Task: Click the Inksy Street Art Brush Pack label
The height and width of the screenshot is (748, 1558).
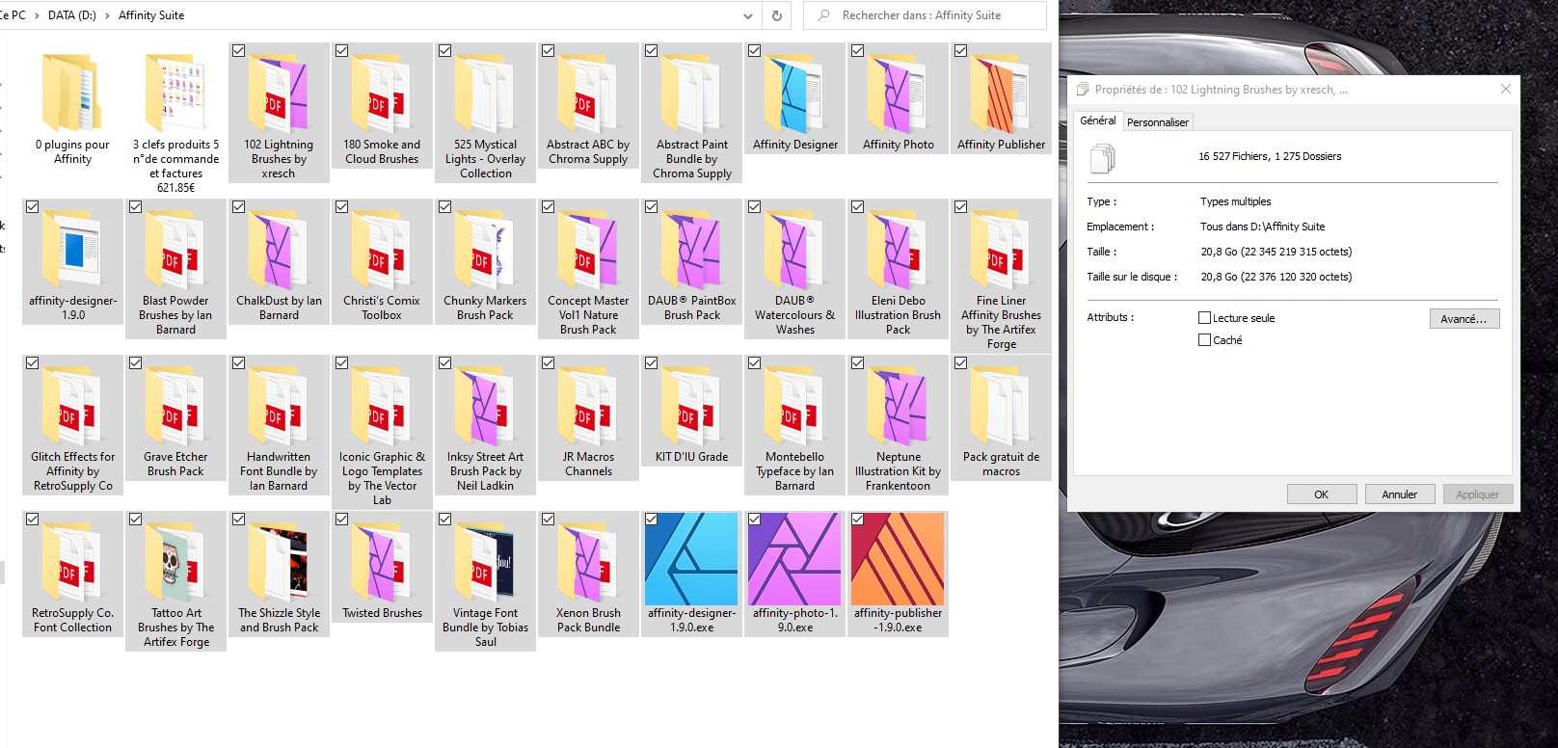Action: 485,471
